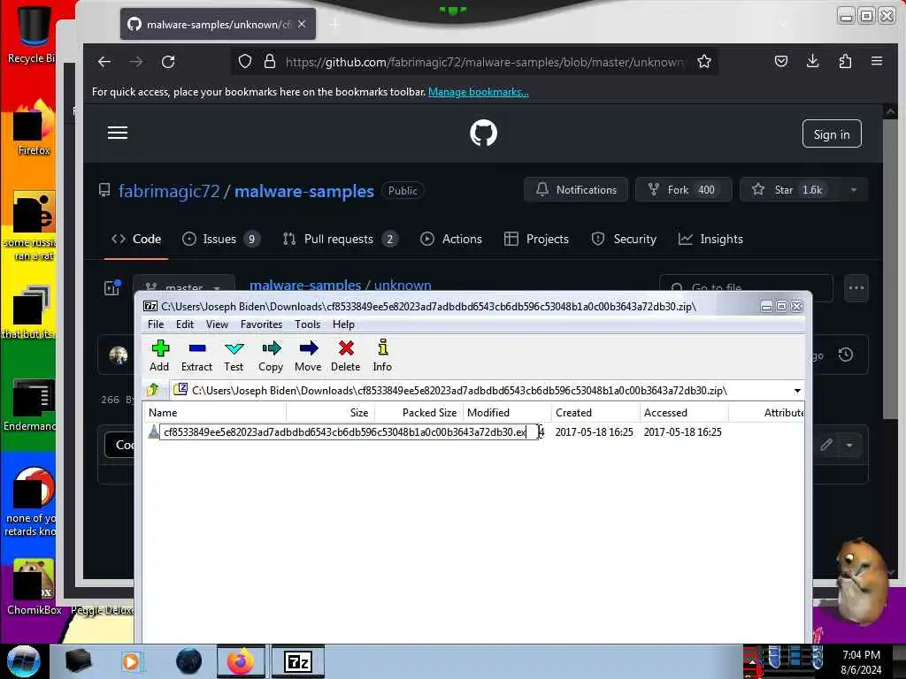Click the Manage bookmarks link
This screenshot has width=906, height=679.
click(x=479, y=92)
